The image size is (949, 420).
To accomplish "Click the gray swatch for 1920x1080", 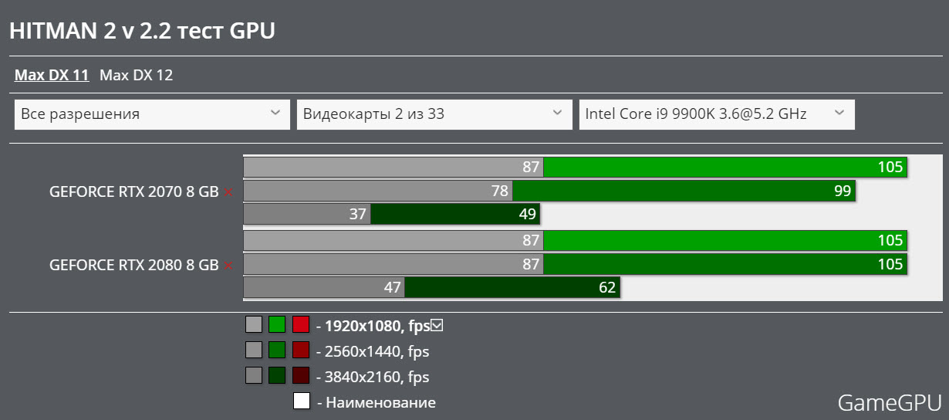I will (254, 324).
